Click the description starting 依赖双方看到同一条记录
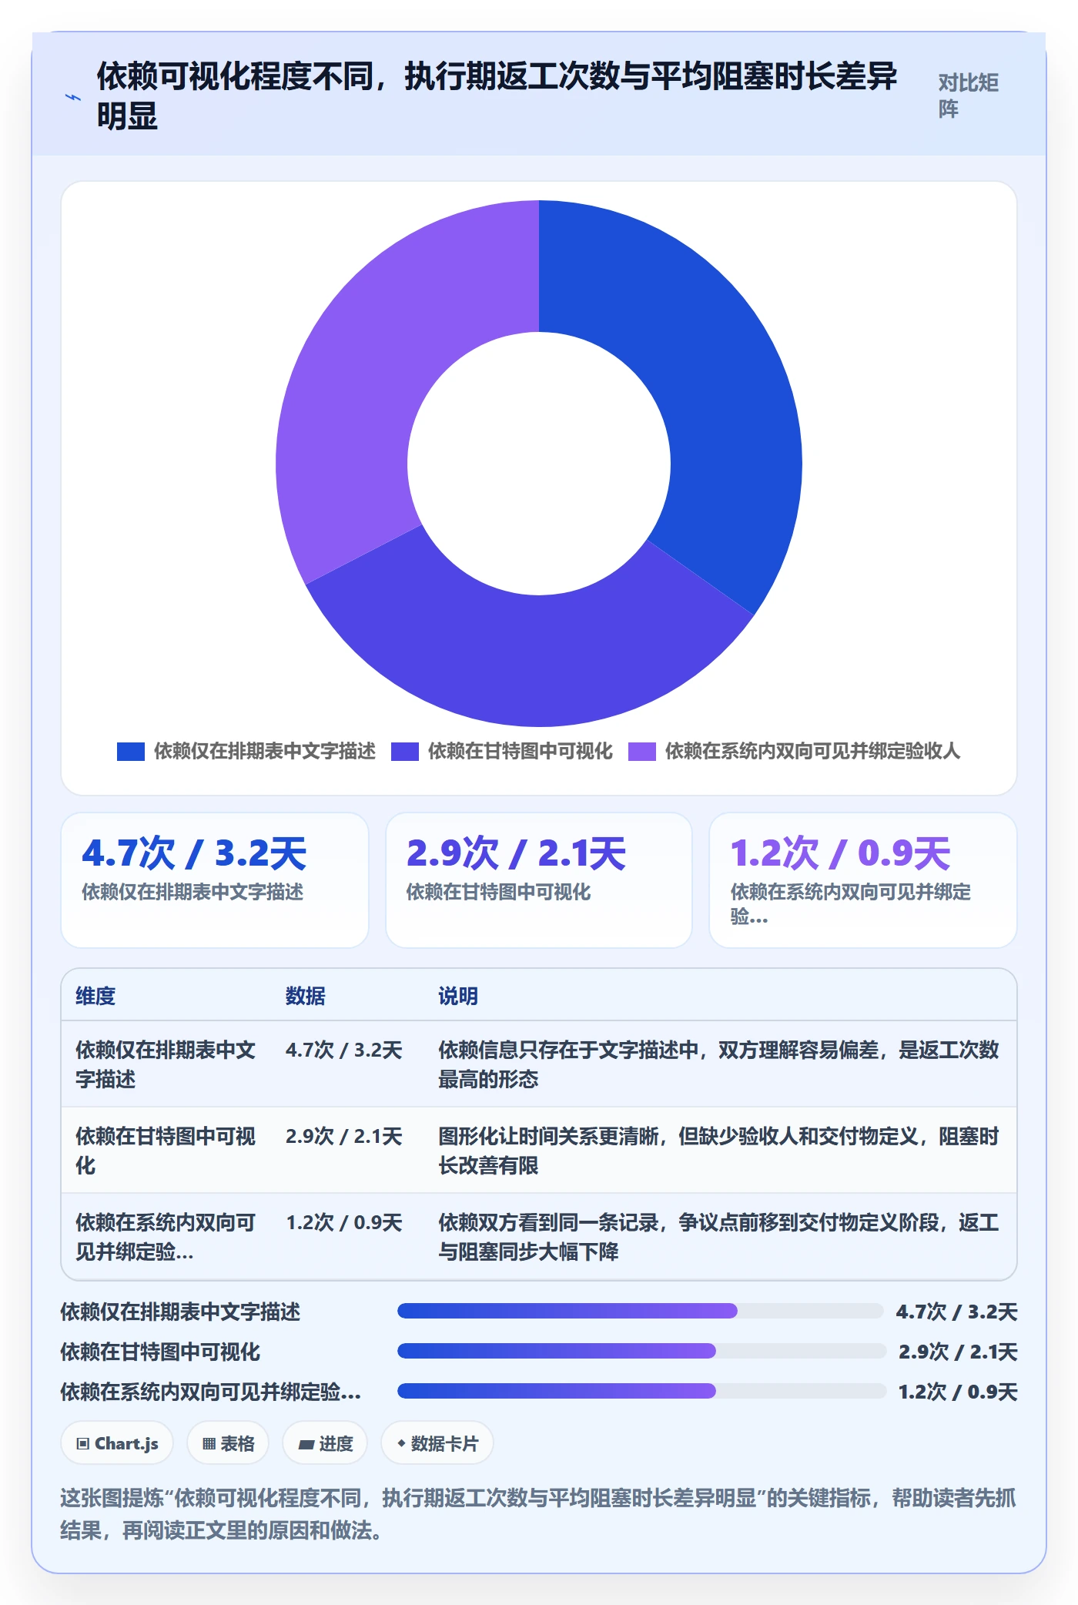This screenshot has height=1605, width=1078. pos(718,1237)
